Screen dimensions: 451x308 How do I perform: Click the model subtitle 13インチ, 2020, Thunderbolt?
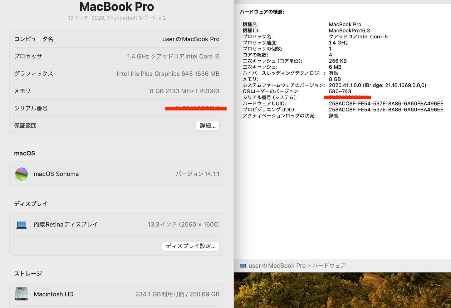click(x=117, y=18)
